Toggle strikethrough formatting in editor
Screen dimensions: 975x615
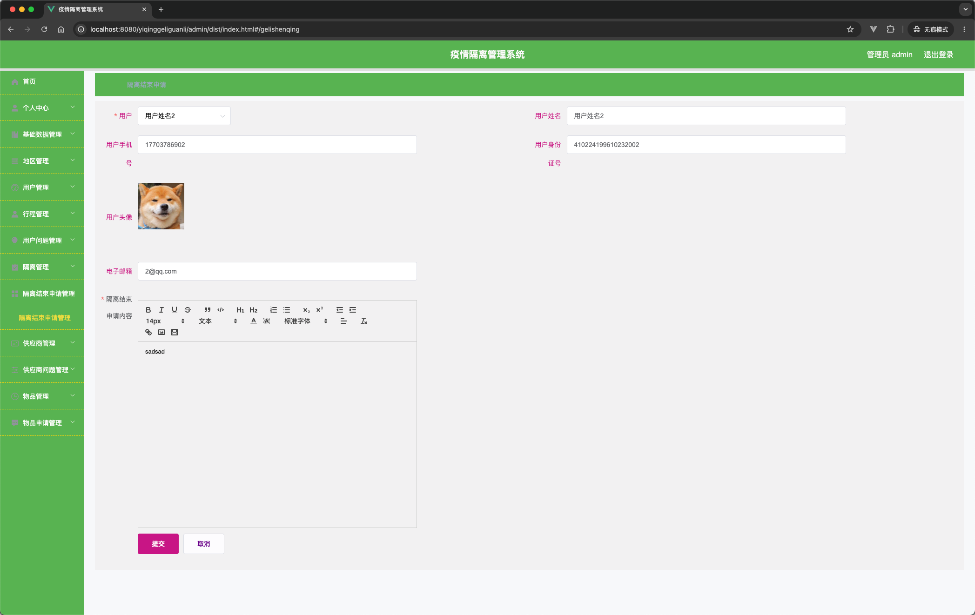pos(188,310)
